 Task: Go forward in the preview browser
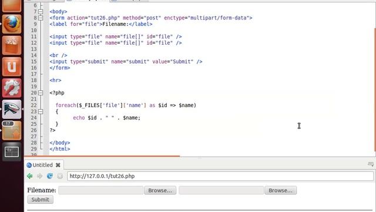point(39,176)
